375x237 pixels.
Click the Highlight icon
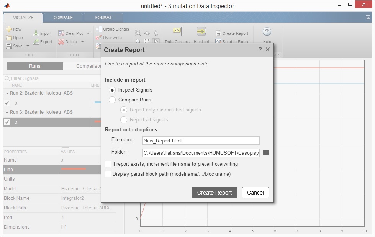coord(201,31)
